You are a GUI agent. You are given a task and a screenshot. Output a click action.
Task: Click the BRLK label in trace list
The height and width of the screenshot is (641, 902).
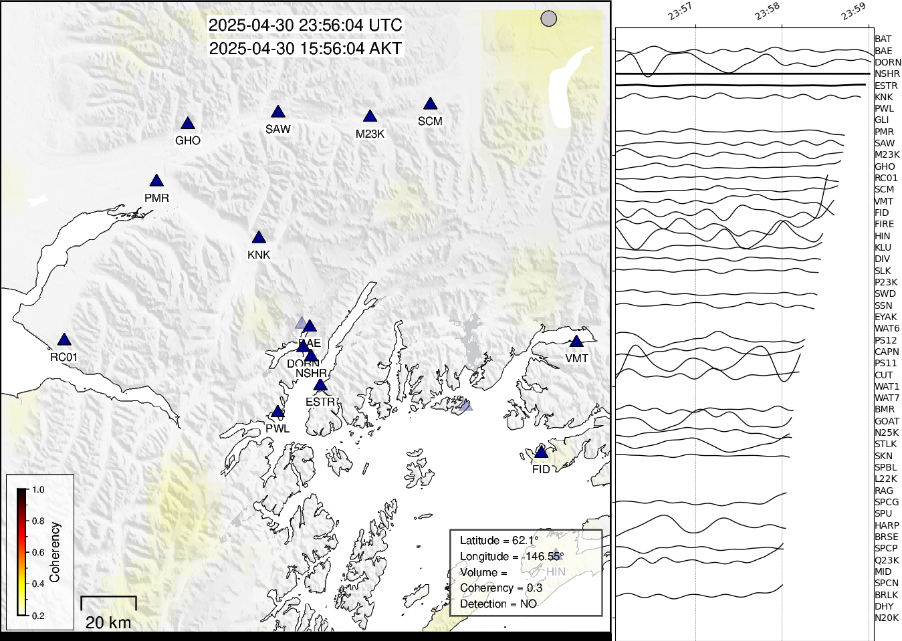coord(887,596)
